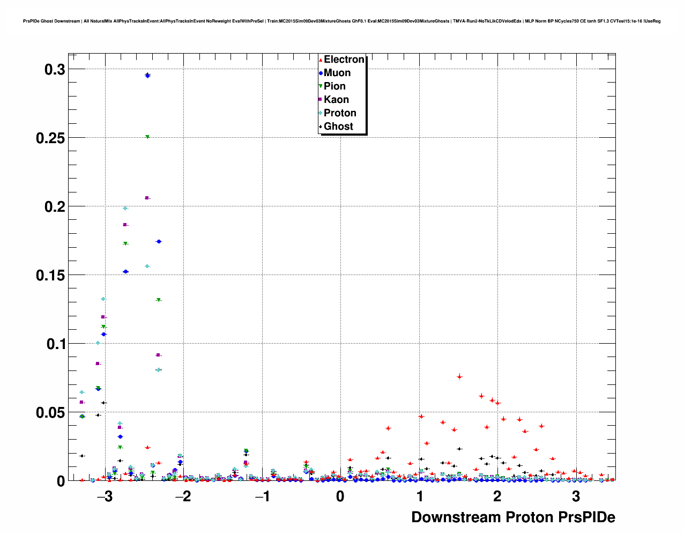
Task: Click the highest Pion data point near 0.25
Action: pyautogui.click(x=147, y=137)
